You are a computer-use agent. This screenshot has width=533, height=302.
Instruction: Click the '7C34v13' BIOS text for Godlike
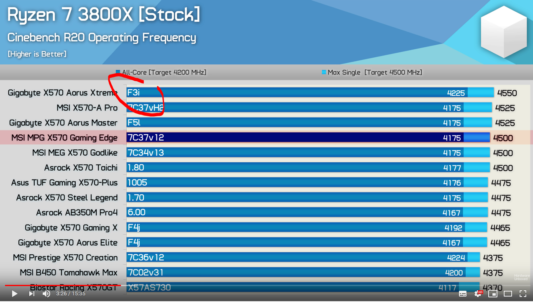pyautogui.click(x=146, y=153)
